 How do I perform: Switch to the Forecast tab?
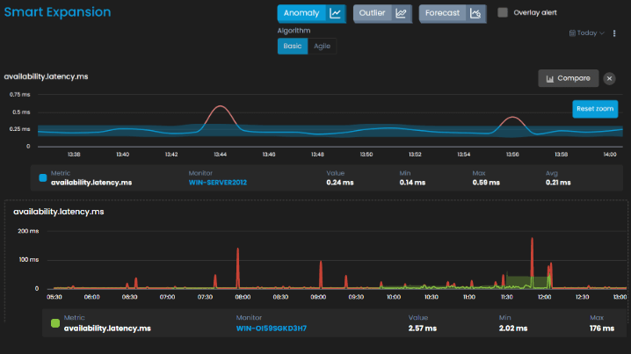pos(442,13)
